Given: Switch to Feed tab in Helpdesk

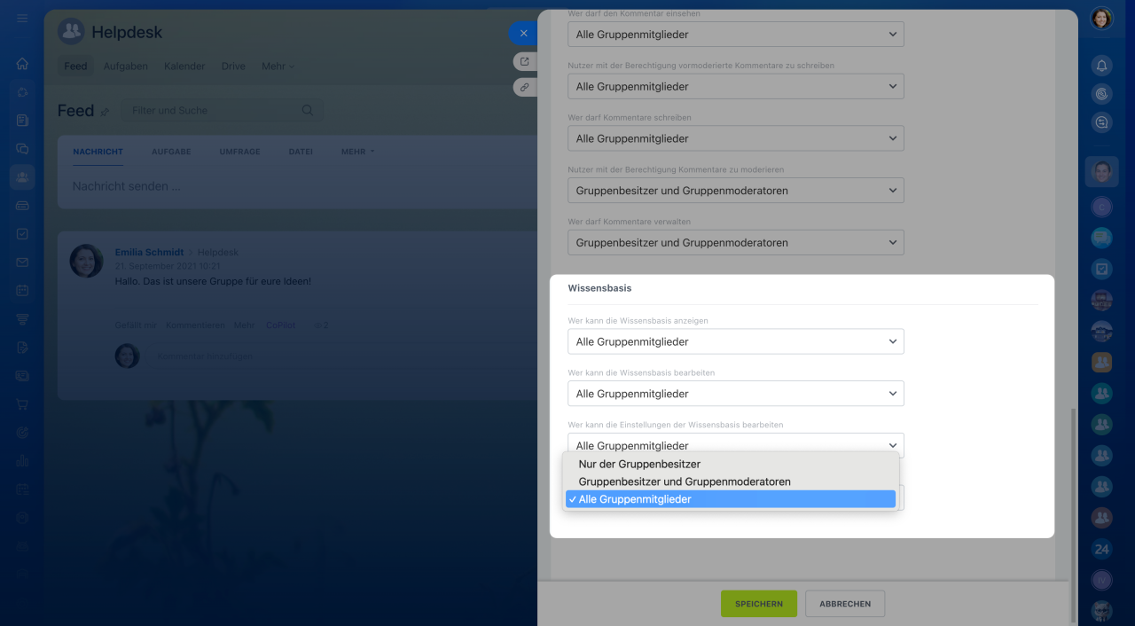Looking at the screenshot, I should 75,67.
